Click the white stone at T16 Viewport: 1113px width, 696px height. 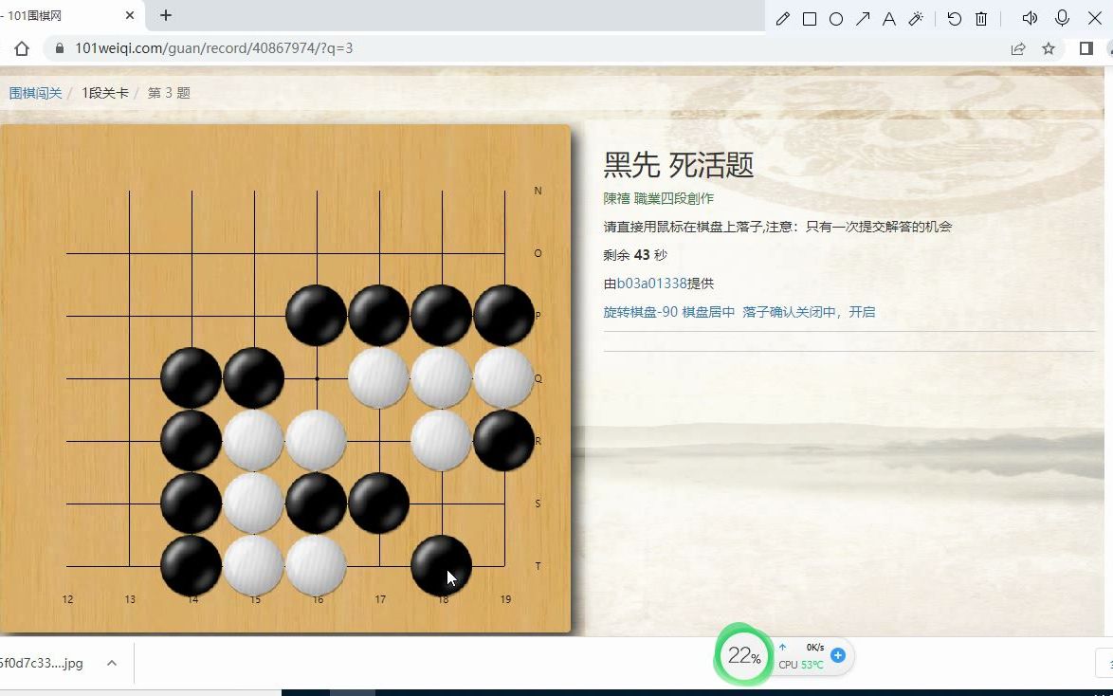click(x=317, y=566)
